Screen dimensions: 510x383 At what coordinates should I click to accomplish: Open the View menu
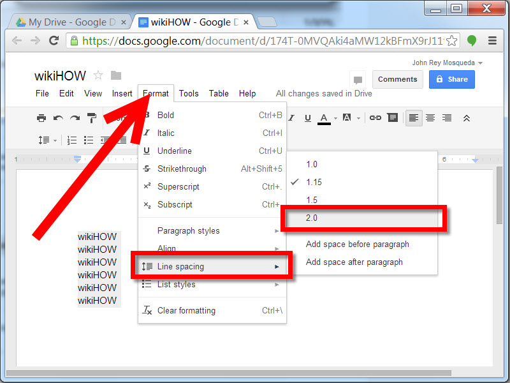click(93, 93)
